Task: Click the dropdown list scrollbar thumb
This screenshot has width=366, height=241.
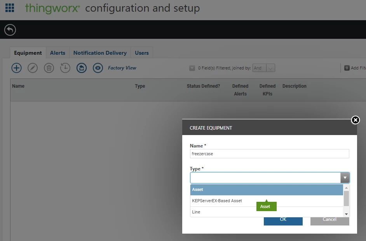Action: click(347, 199)
